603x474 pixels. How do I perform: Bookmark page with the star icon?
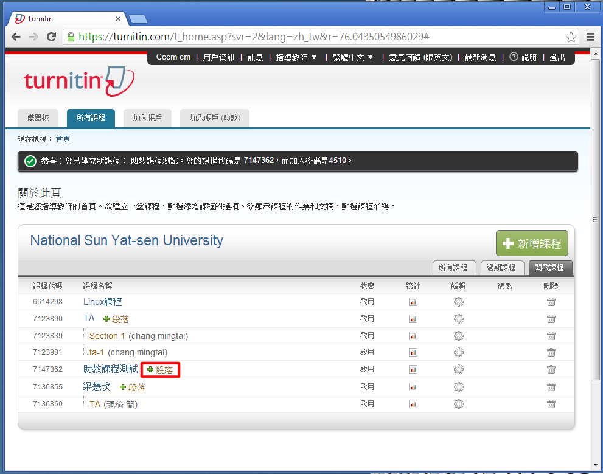point(571,37)
